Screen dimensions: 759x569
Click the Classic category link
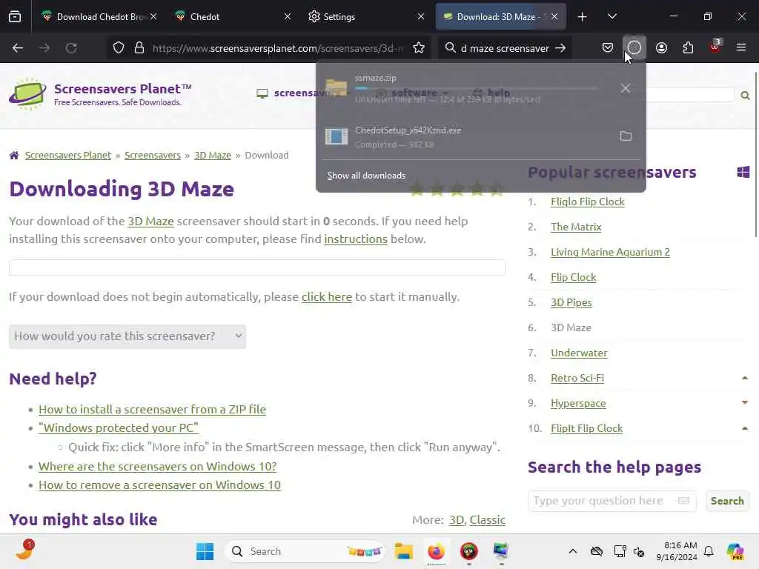pyautogui.click(x=488, y=519)
